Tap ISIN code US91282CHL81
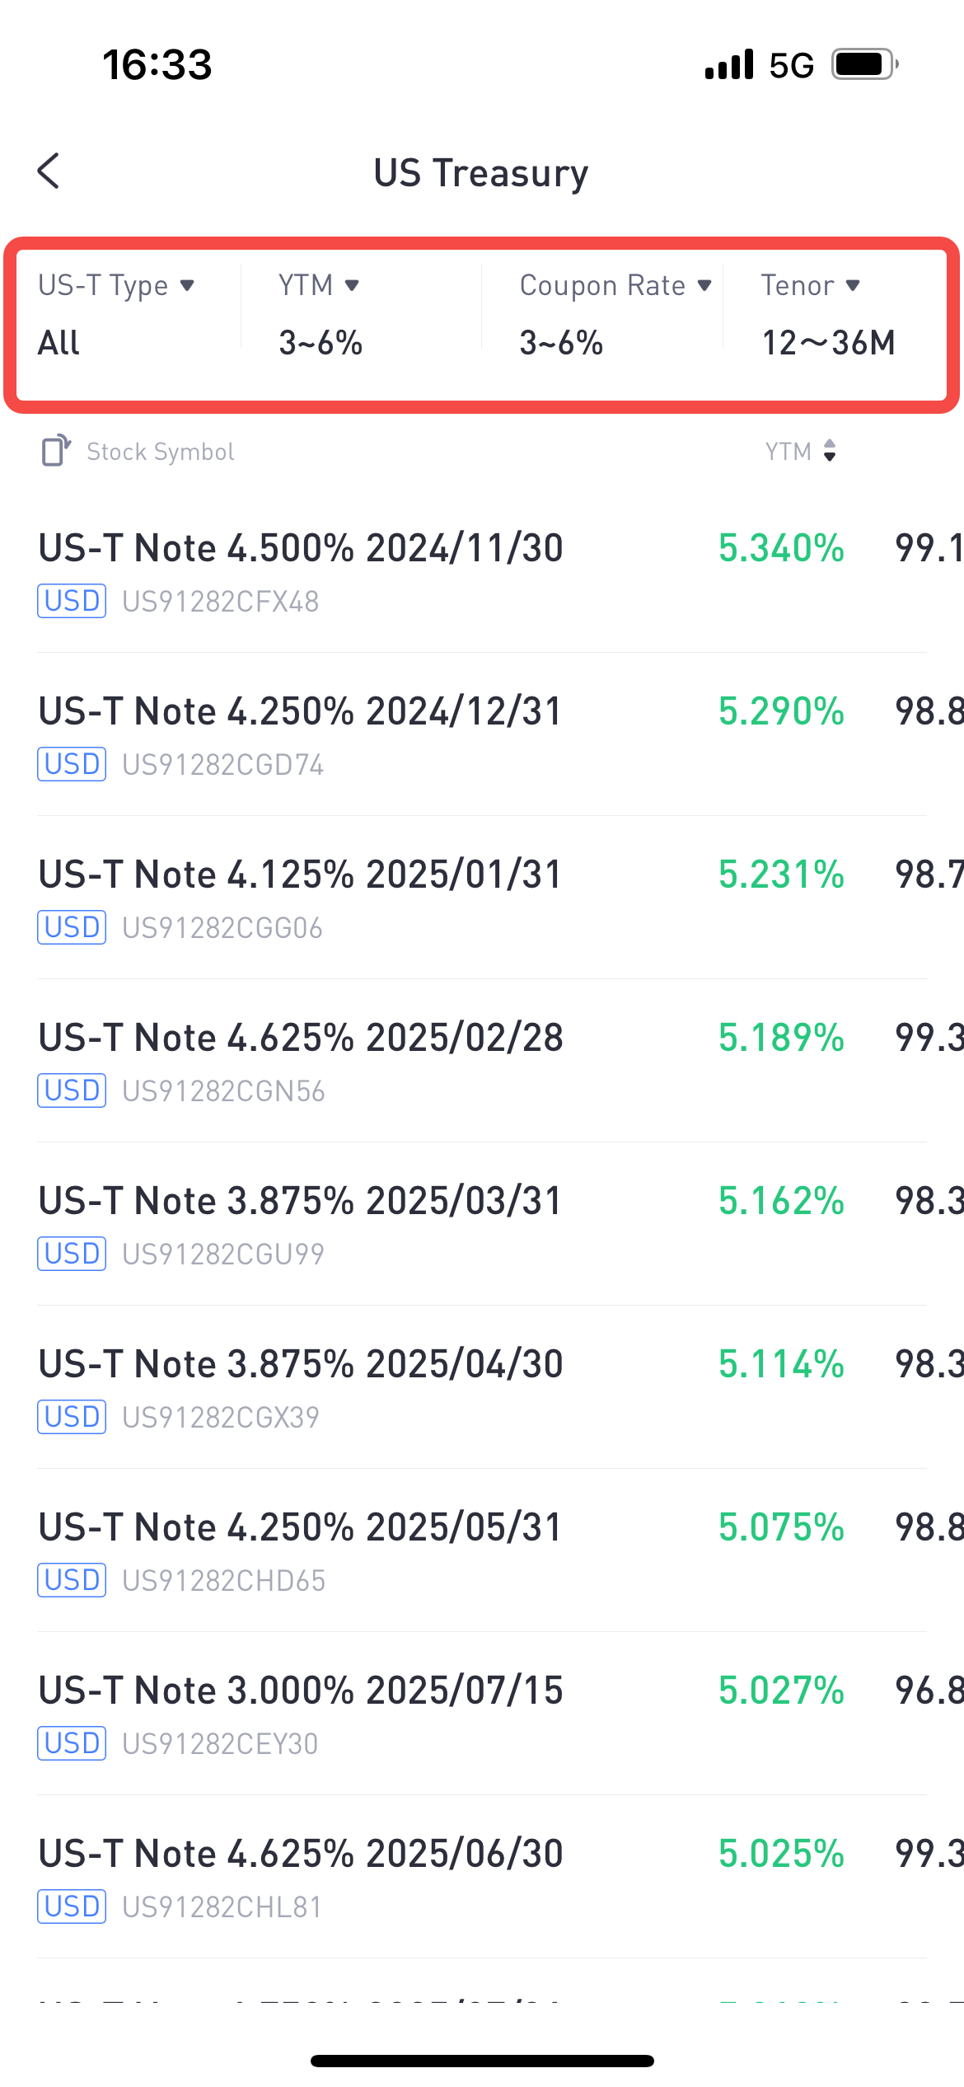The image size is (964, 2087). pyautogui.click(x=222, y=1906)
